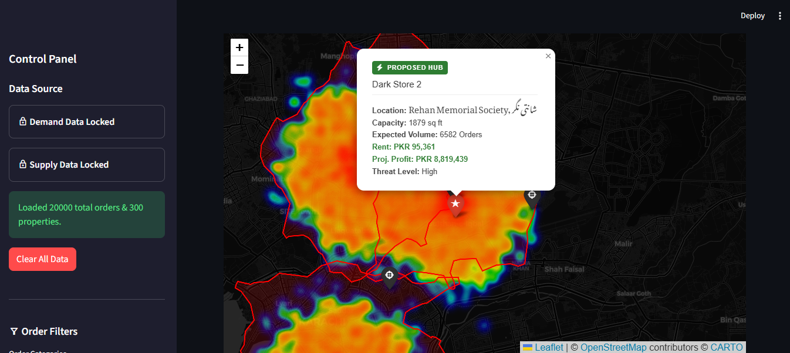Click the Control Panel heading
Screen dimensions: 790x353
(x=43, y=59)
